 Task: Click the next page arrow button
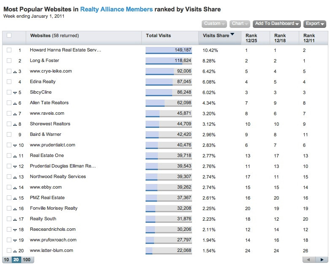tap(322, 260)
